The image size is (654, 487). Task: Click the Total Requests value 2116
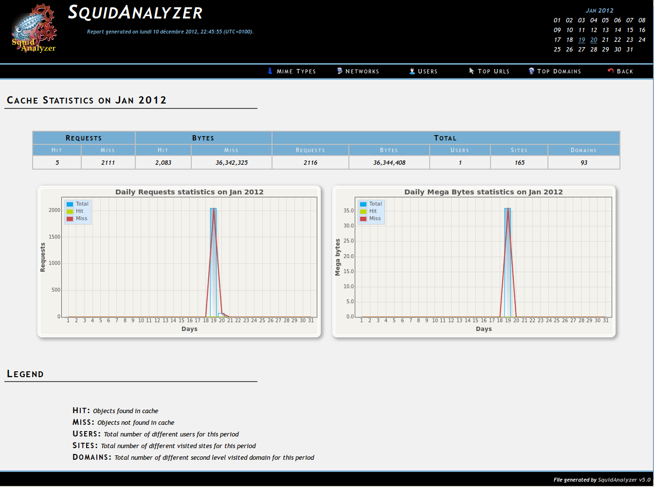click(310, 162)
